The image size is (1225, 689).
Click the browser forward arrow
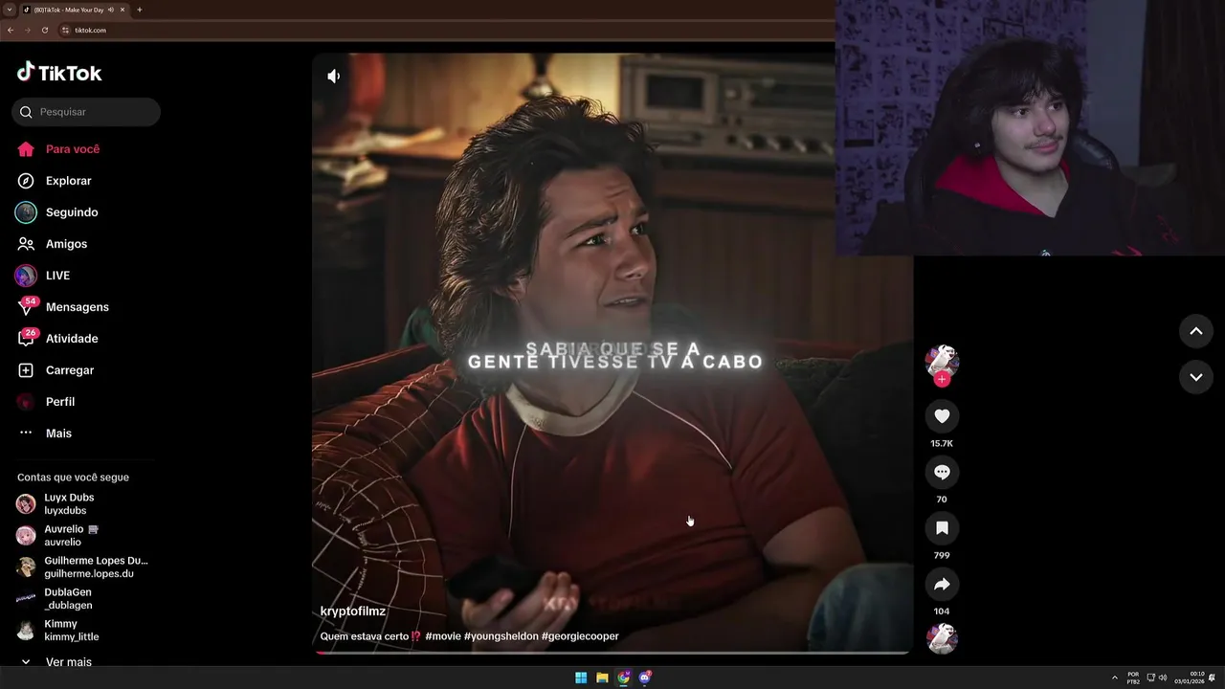click(x=28, y=31)
